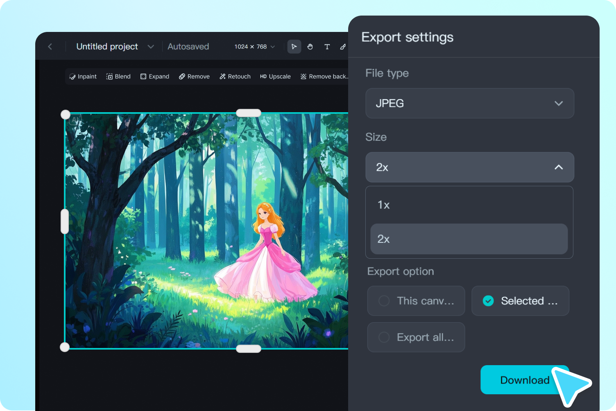
Task: Open the Inpaint tool
Action: tap(83, 77)
